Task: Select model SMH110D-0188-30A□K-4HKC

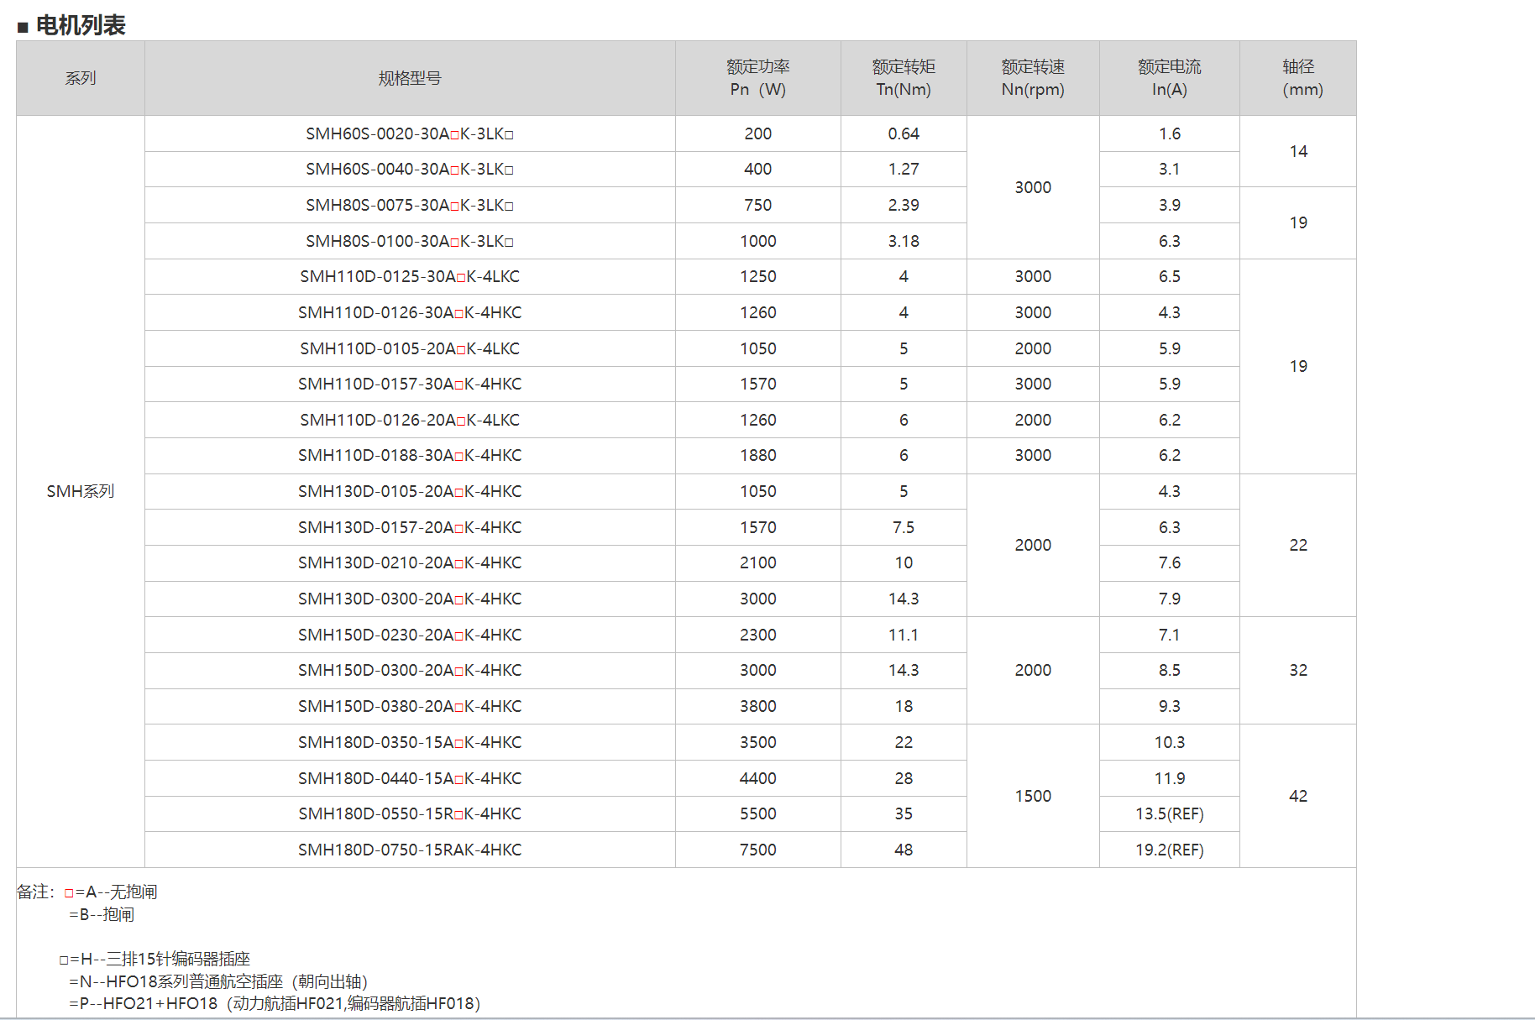Action: tap(410, 455)
